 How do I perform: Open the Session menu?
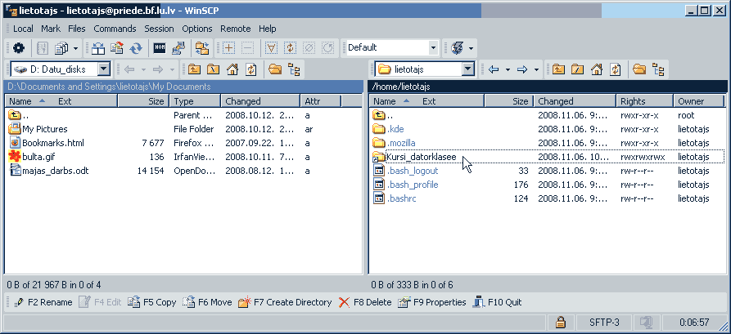[x=159, y=29]
